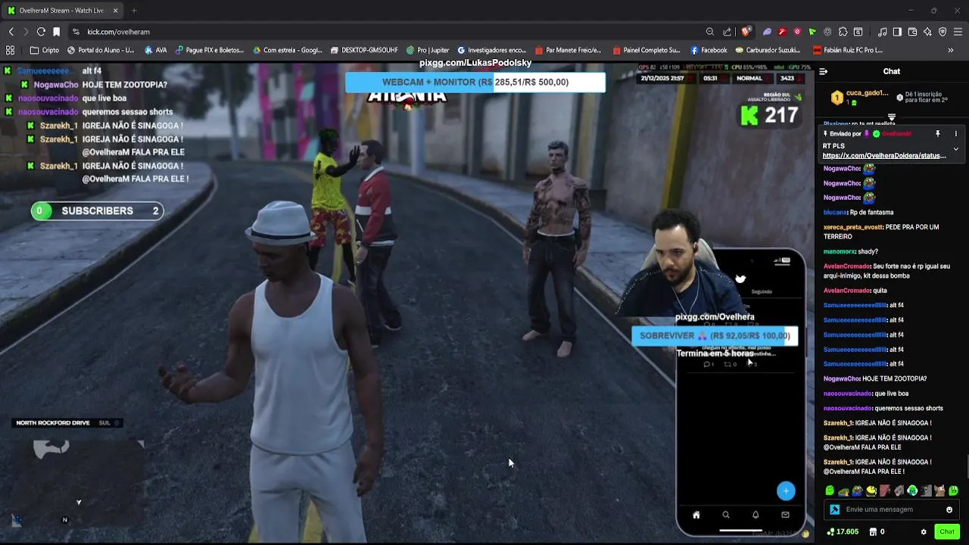
Task: Send message with green Chat button
Action: (x=946, y=531)
